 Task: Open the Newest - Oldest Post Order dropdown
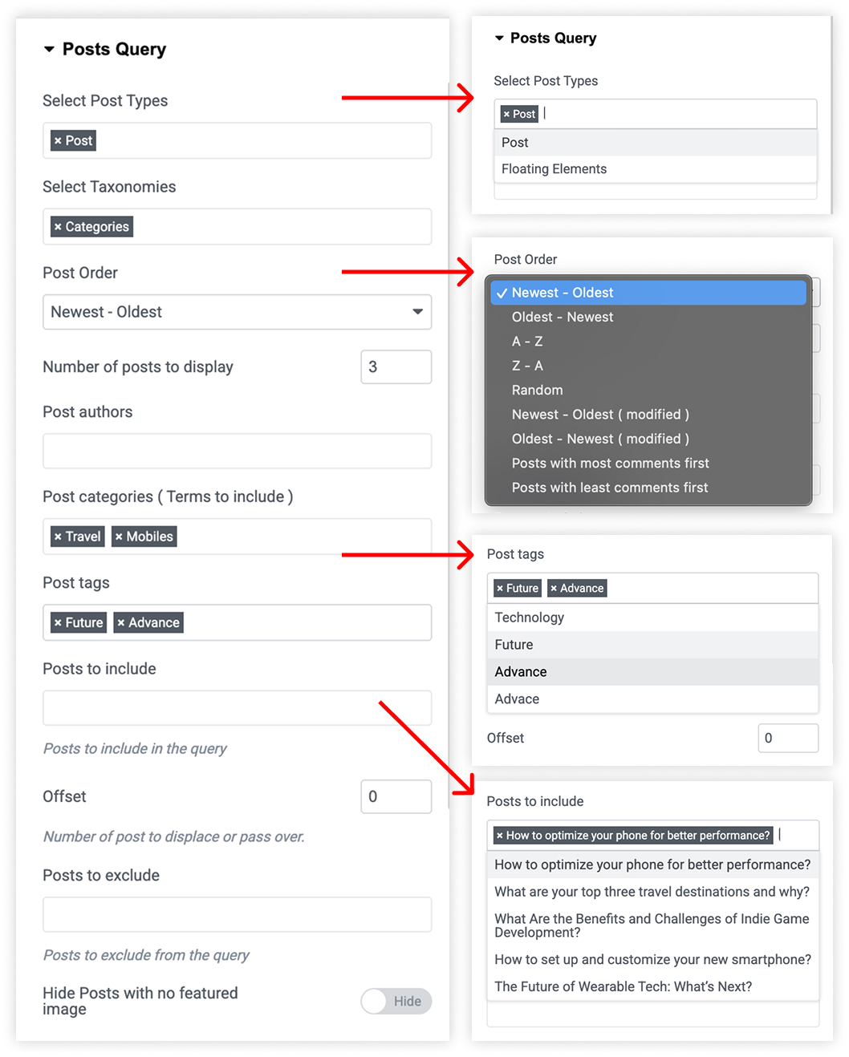tap(237, 312)
